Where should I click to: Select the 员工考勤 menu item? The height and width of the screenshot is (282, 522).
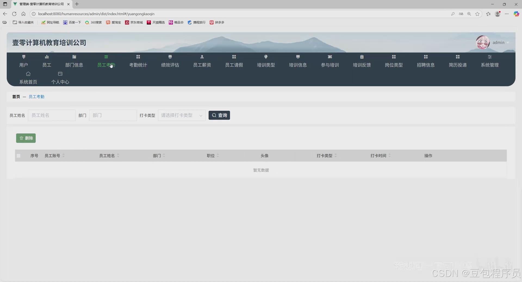coord(106,61)
